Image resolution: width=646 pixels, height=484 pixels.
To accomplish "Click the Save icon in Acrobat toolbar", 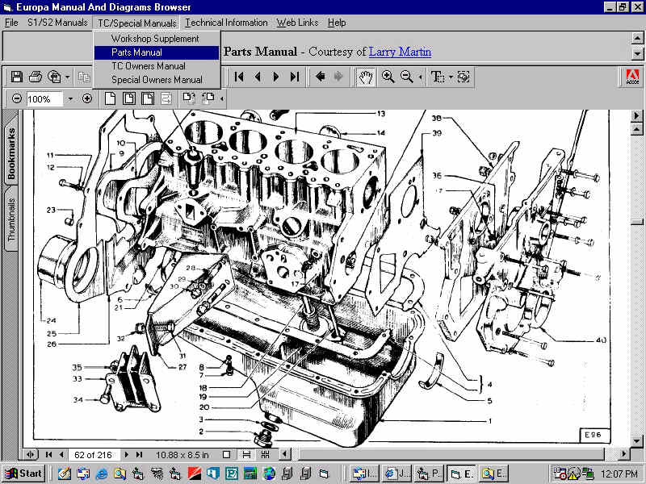I will 16,77.
